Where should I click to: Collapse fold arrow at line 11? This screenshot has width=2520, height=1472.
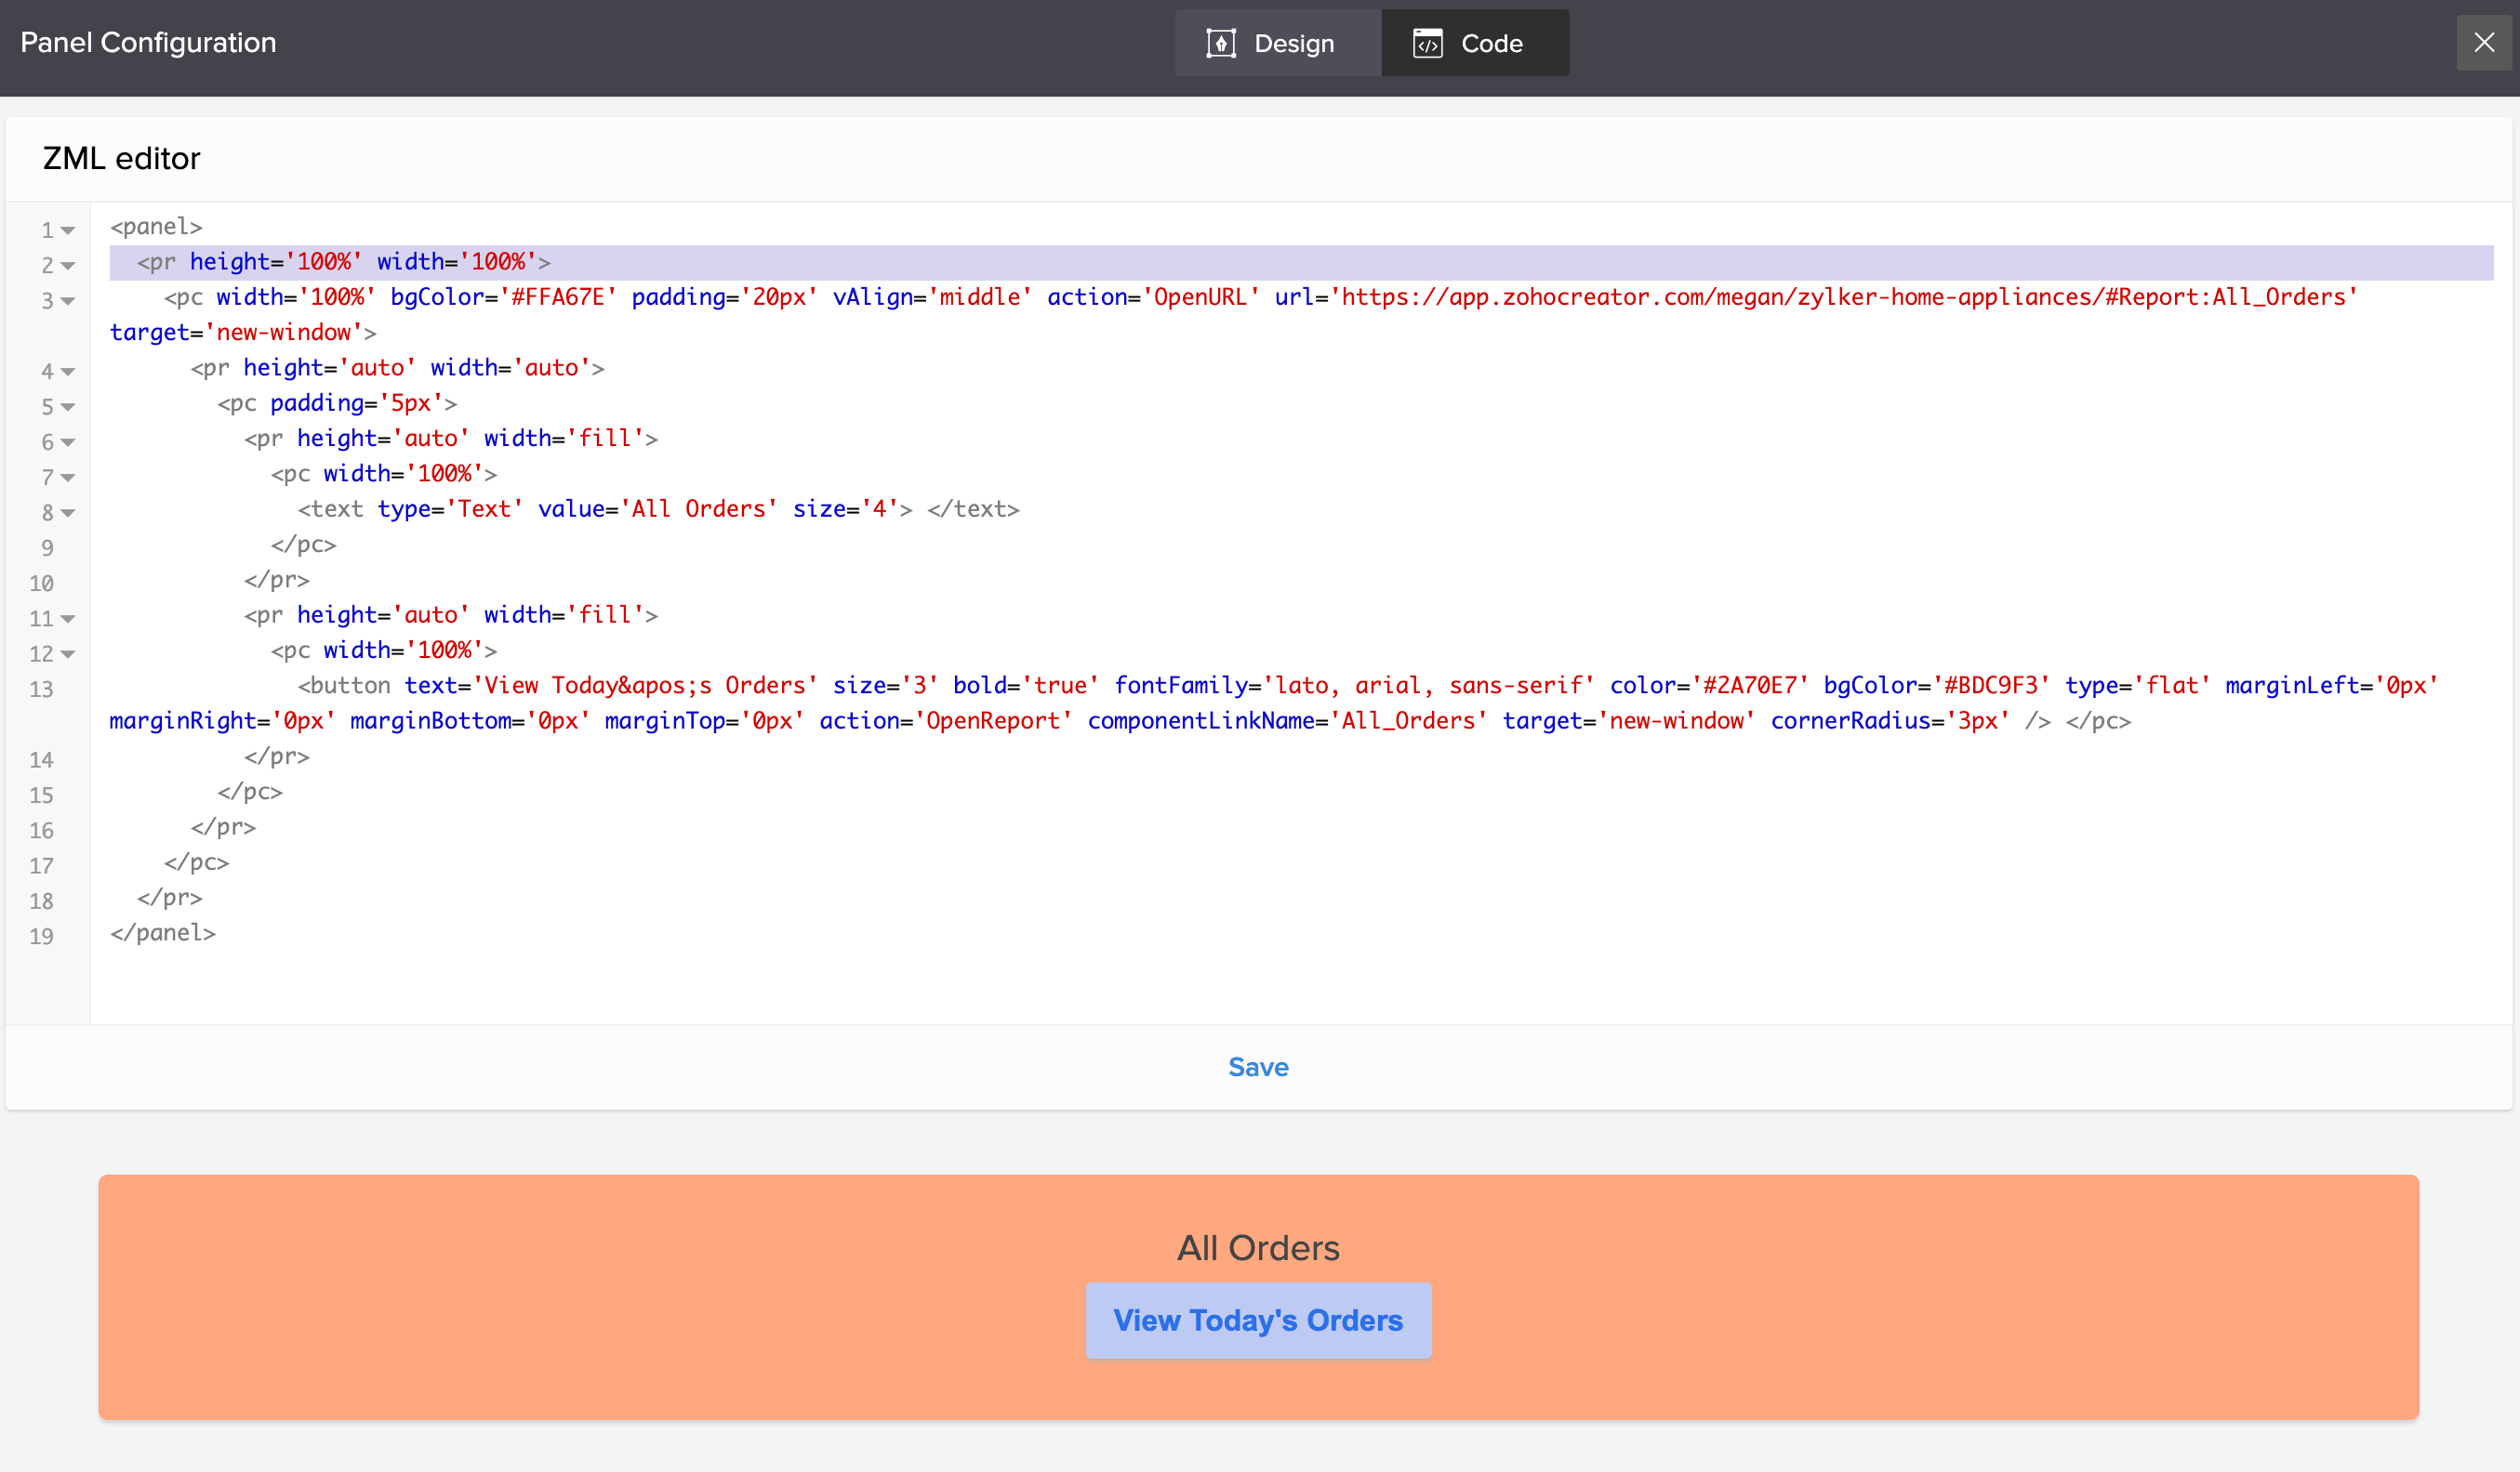coord(68,619)
